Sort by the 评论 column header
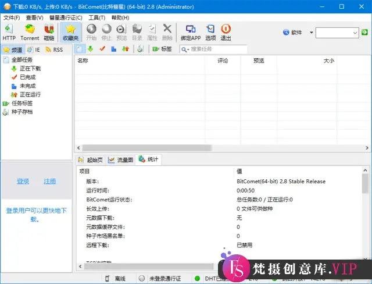Viewport: 372px width, 284px height. [223, 61]
